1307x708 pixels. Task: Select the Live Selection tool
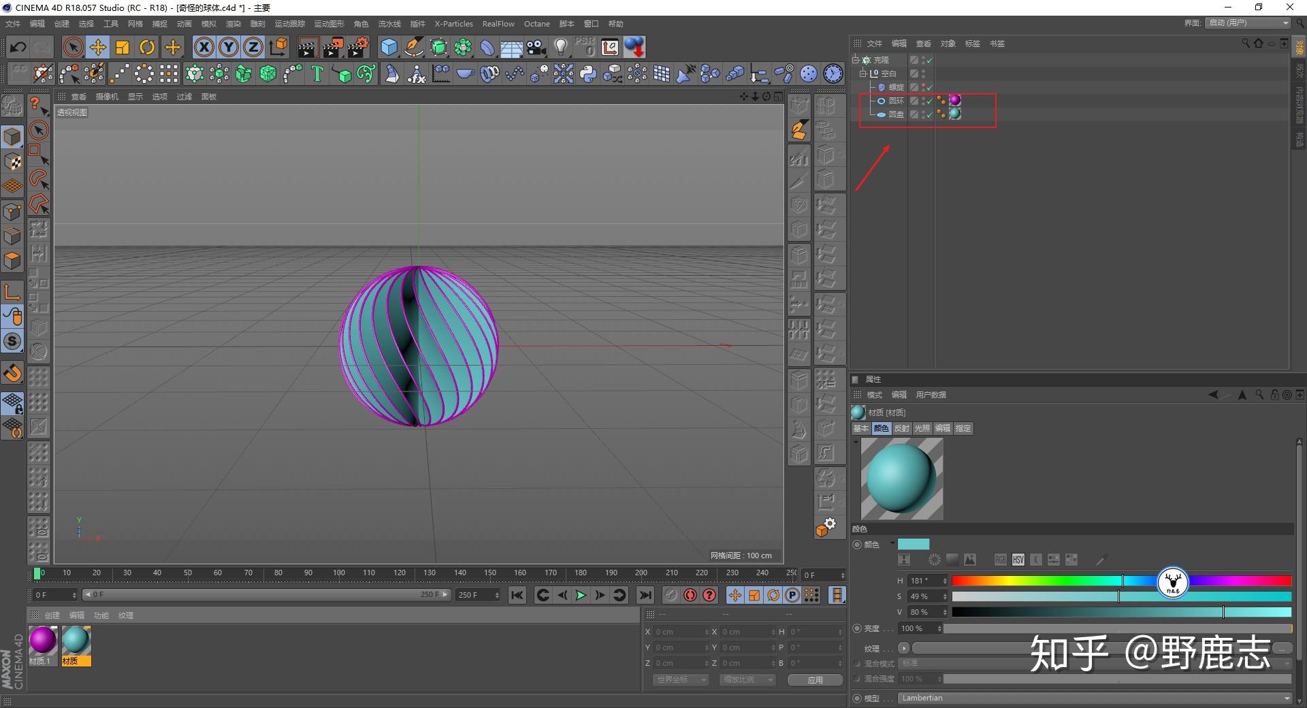[x=72, y=46]
